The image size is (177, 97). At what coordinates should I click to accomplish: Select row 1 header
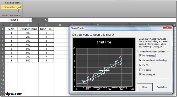click(x=2, y=29)
